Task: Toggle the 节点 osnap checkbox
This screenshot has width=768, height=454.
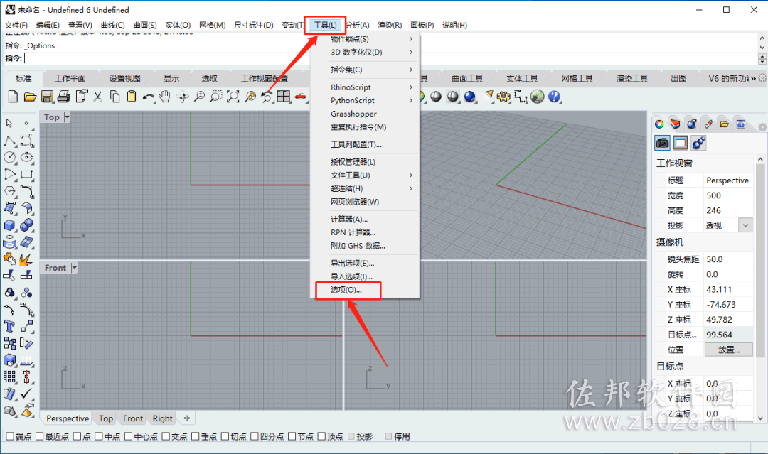Action: (x=292, y=436)
